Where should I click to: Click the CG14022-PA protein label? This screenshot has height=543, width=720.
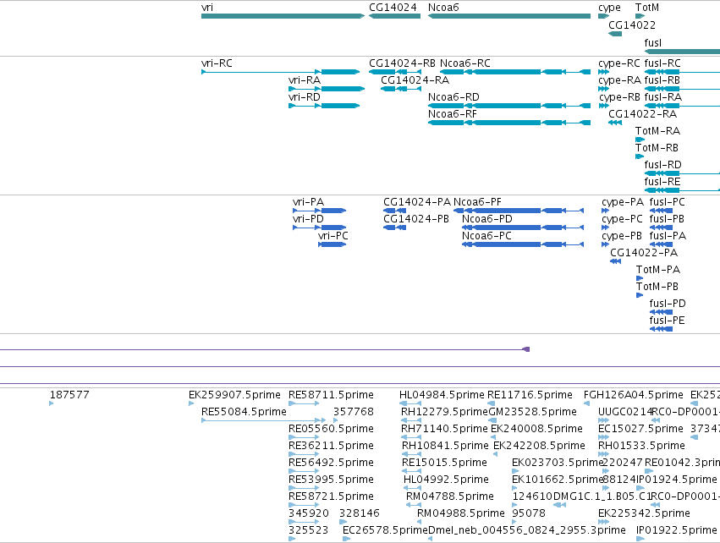644,253
